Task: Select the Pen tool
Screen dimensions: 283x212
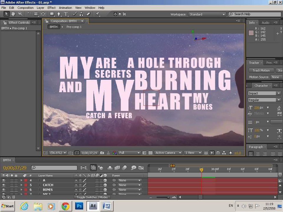Action: click(x=59, y=14)
